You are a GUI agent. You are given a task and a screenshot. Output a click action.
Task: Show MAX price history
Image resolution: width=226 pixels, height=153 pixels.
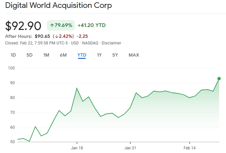click(134, 55)
